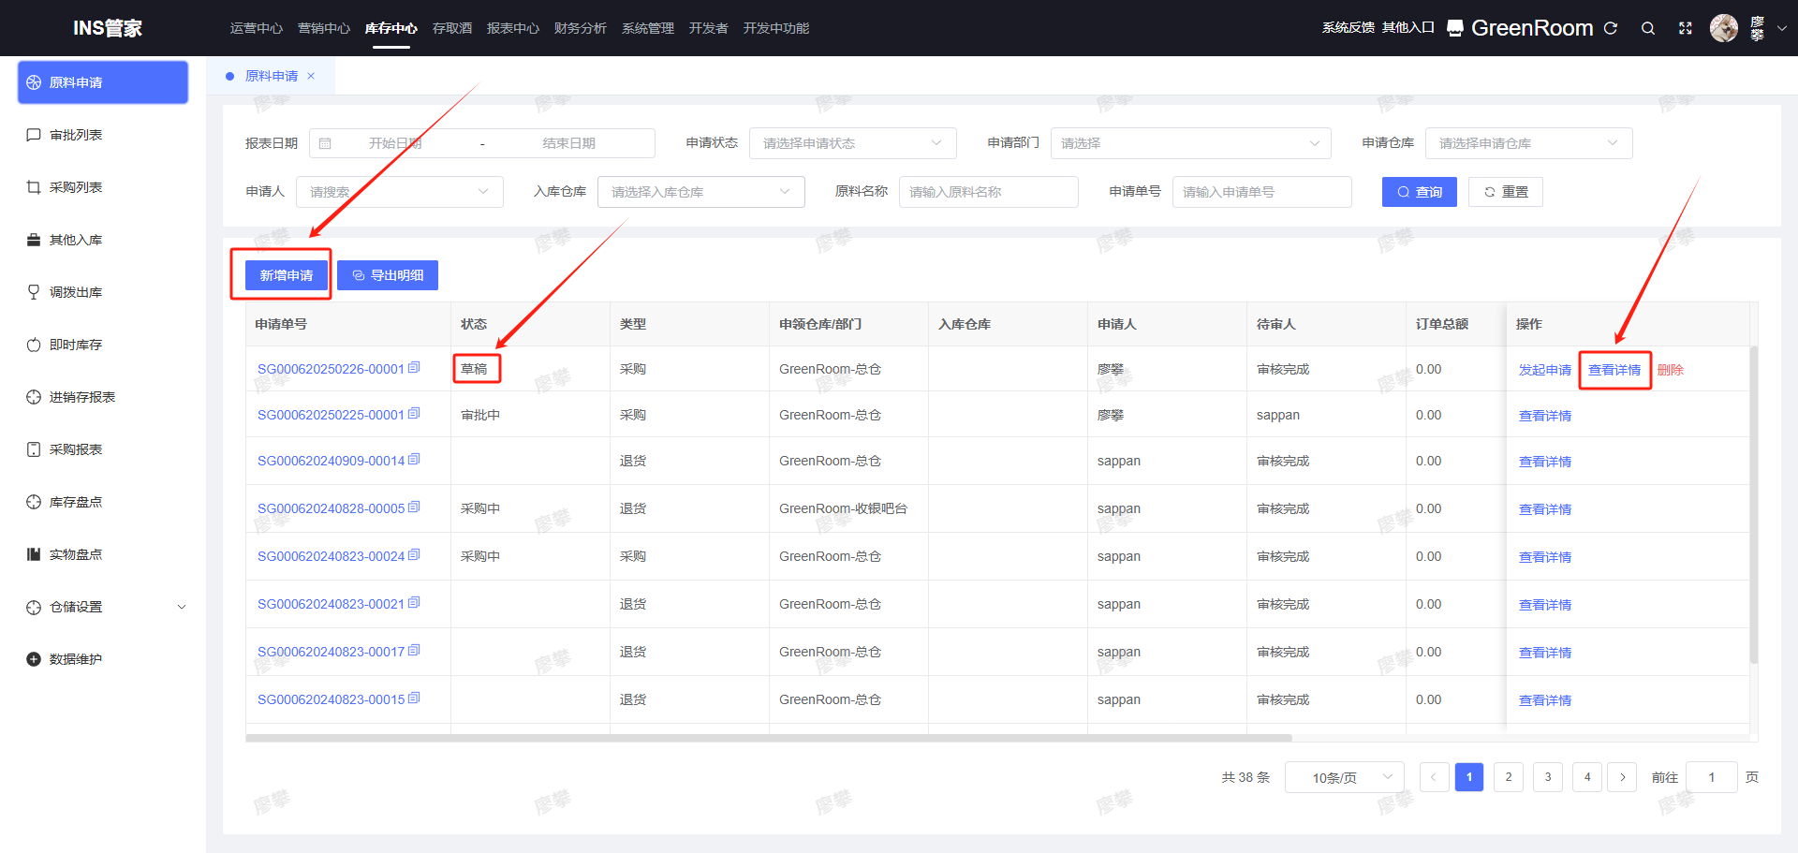Click 删除 on the draft order row
This screenshot has height=853, width=1798.
tap(1671, 370)
